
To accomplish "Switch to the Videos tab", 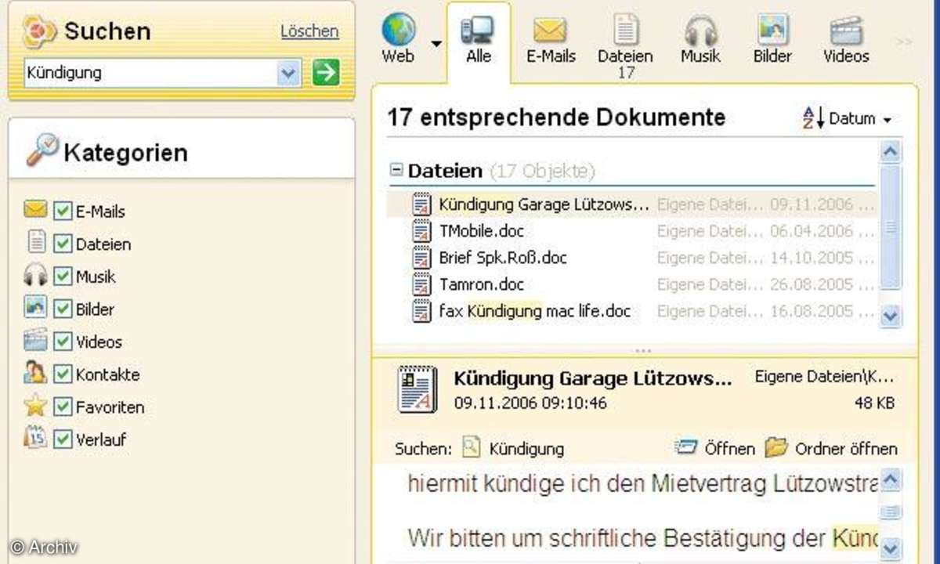I will tap(846, 38).
